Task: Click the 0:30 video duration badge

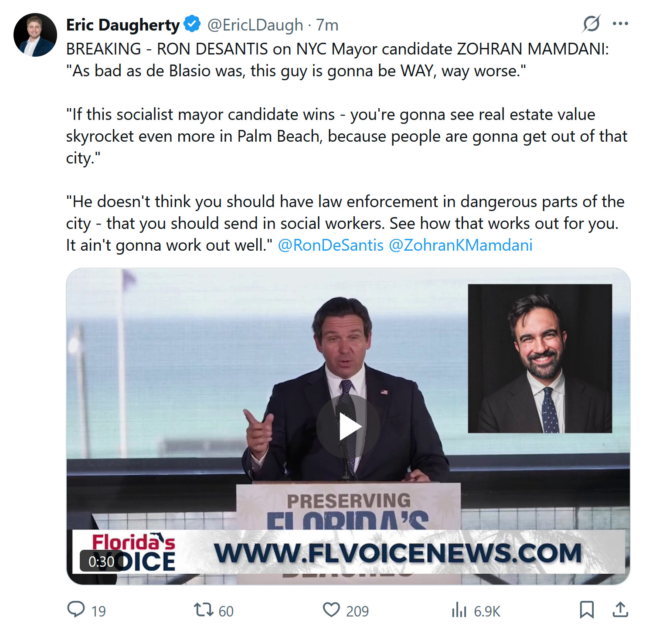Action: [x=102, y=561]
